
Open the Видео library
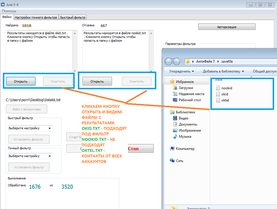(x=184, y=118)
